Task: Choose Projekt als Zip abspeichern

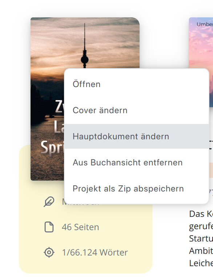Action: tap(137, 189)
